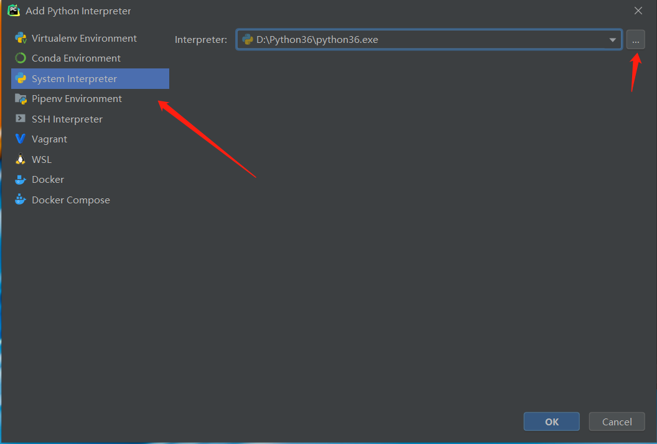The height and width of the screenshot is (444, 657).
Task: Choose Docker Compose in the sidebar
Action: click(90, 200)
